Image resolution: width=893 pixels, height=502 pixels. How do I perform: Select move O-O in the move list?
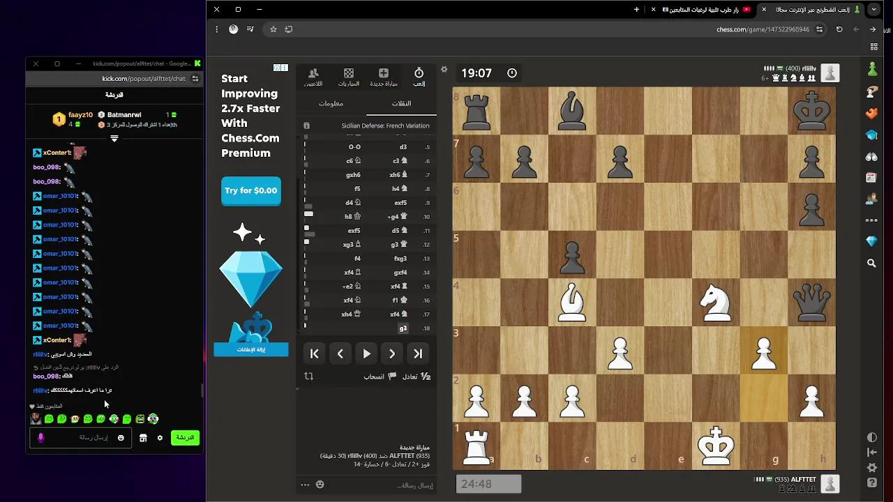point(354,147)
